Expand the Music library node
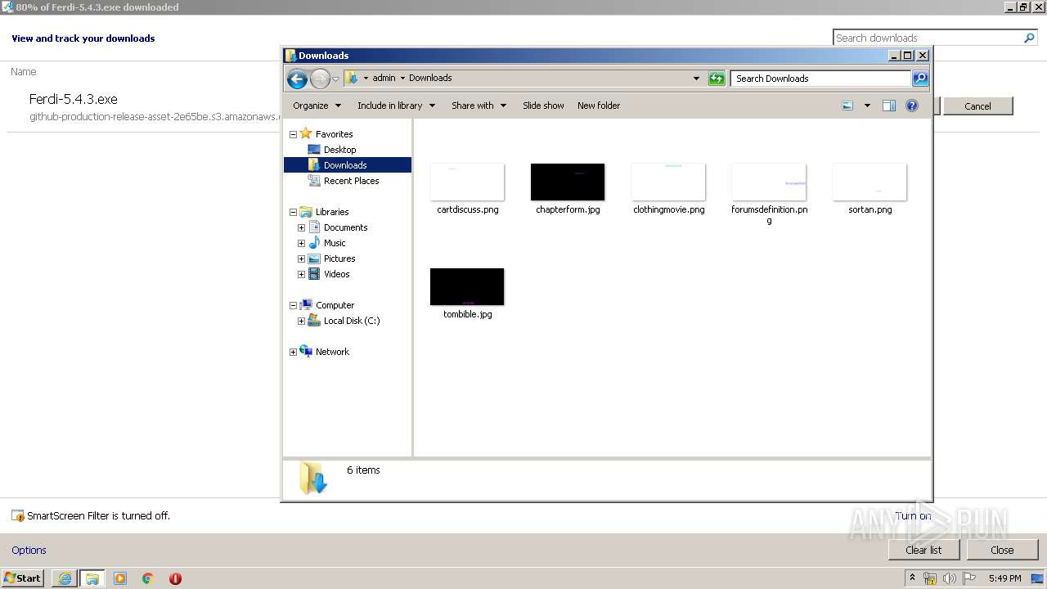 point(301,243)
